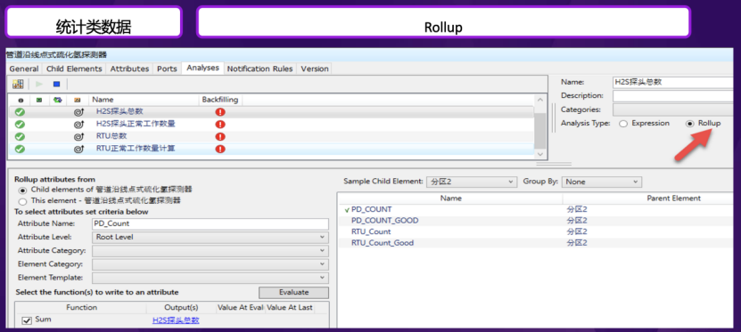
Task: Click the blue stop analysis square icon
Action: click(x=56, y=85)
